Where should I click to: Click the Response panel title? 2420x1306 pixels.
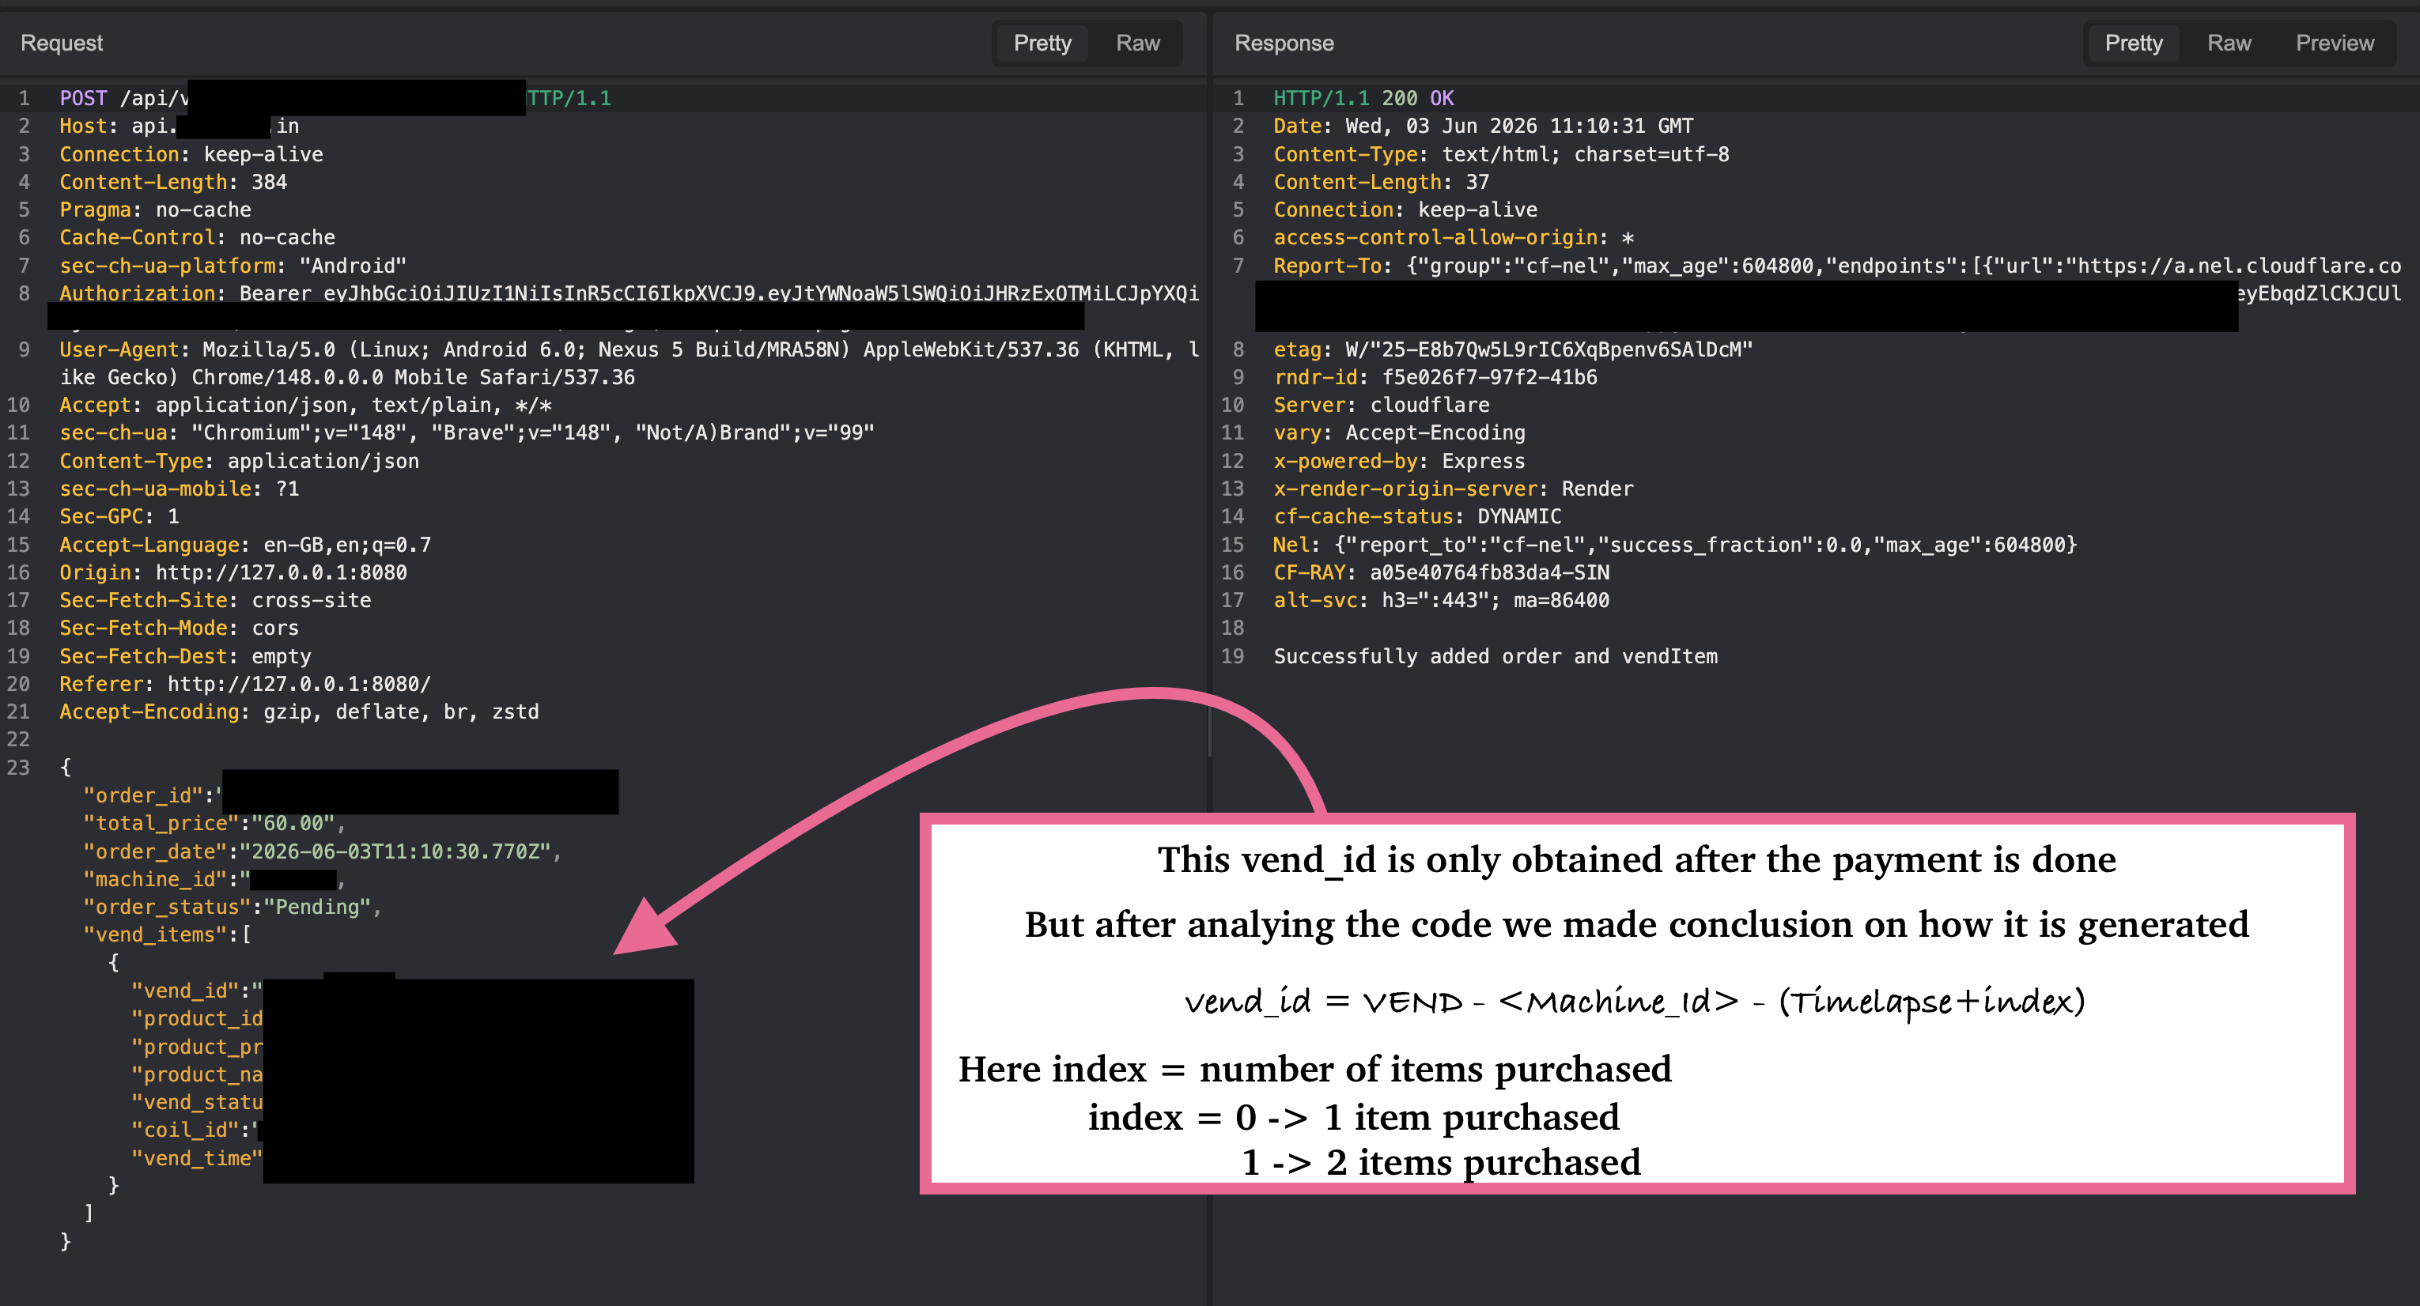(x=1284, y=43)
